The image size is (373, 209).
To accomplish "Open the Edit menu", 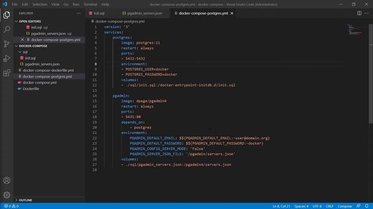I will [25, 4].
